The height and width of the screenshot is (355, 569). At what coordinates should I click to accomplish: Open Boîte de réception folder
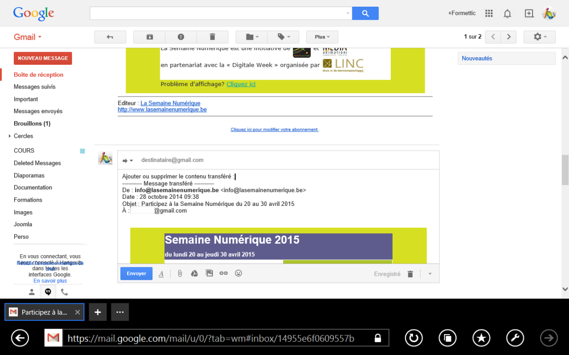point(38,75)
